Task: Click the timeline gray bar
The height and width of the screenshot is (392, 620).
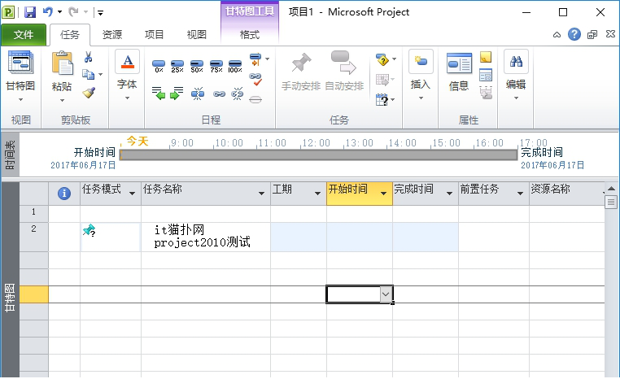Action: [x=318, y=155]
